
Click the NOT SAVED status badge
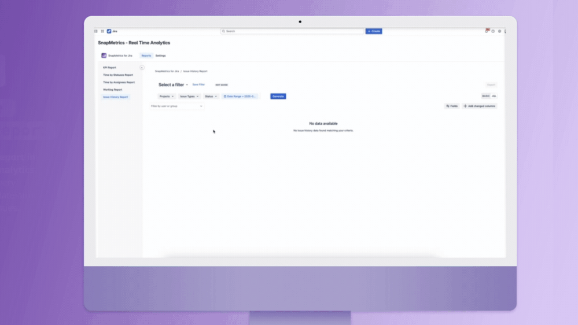point(222,85)
